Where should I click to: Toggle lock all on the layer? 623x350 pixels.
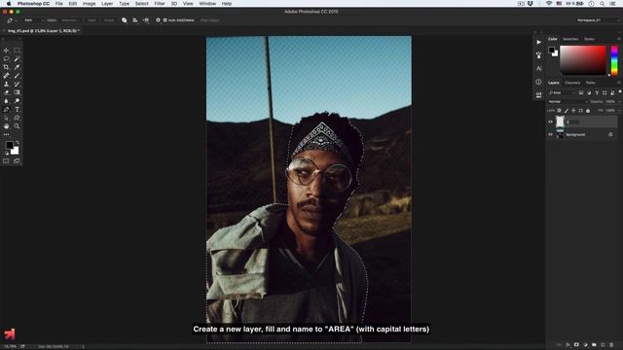tap(588, 110)
